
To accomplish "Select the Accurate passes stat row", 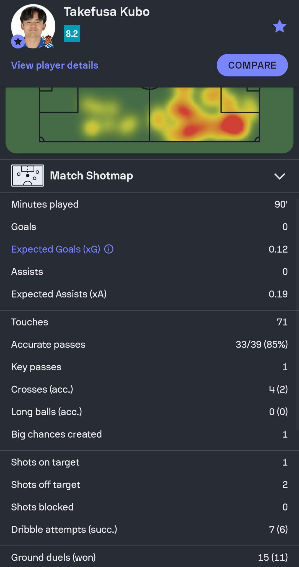I will (x=149, y=344).
